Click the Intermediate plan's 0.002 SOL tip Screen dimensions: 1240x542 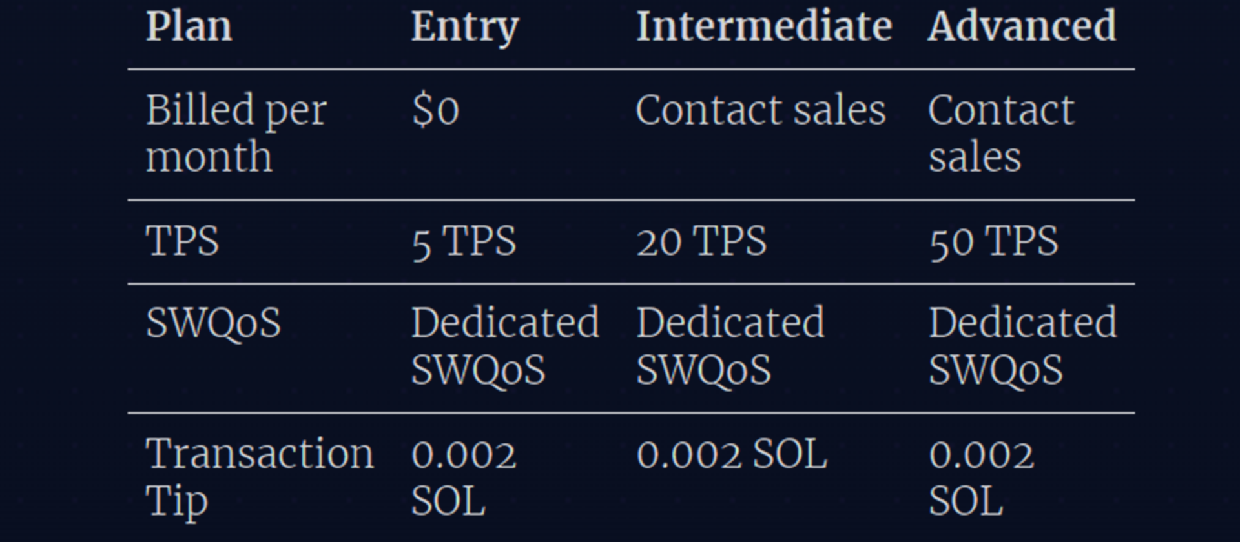(731, 454)
